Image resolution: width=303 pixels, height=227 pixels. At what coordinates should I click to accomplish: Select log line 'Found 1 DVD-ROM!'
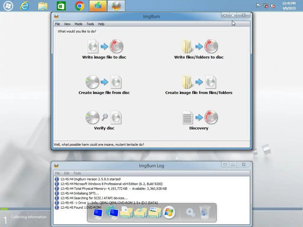pyautogui.click(x=81, y=207)
